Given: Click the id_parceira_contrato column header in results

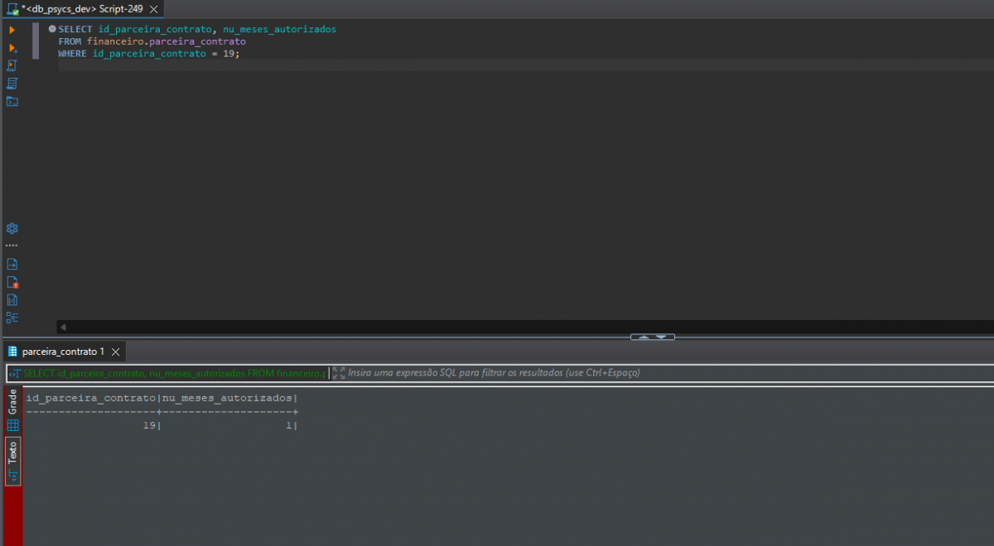Looking at the screenshot, I should (91, 399).
